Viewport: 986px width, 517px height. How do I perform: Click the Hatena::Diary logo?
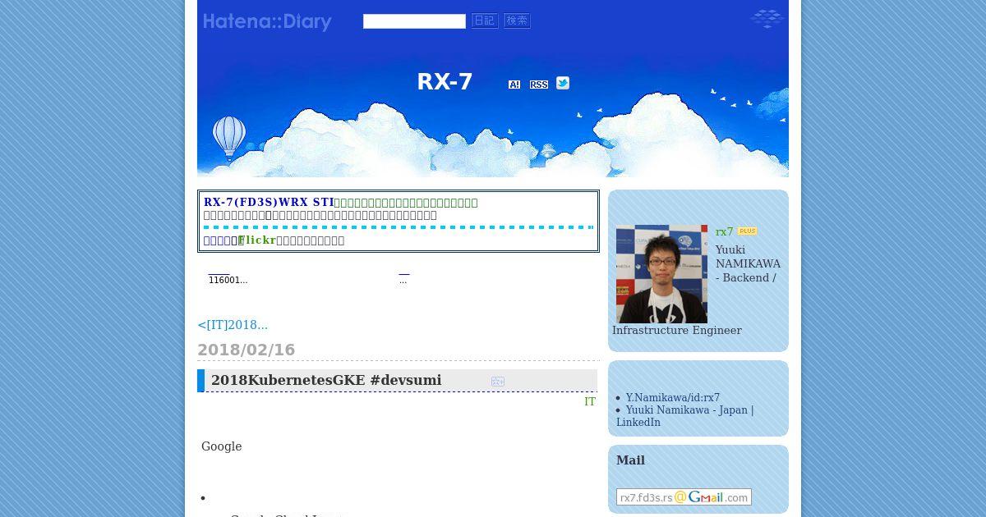267,22
